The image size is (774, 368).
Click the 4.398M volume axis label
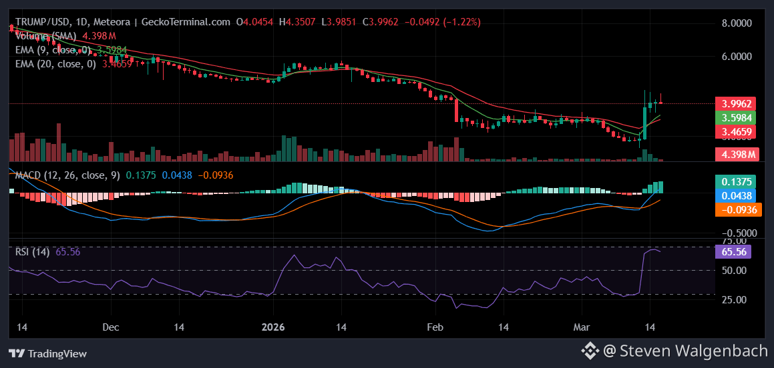tap(737, 155)
